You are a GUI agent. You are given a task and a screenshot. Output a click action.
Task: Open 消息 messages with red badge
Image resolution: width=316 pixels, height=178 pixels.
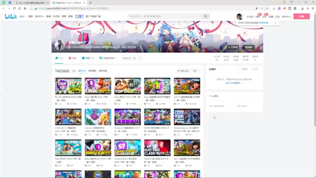click(258, 17)
